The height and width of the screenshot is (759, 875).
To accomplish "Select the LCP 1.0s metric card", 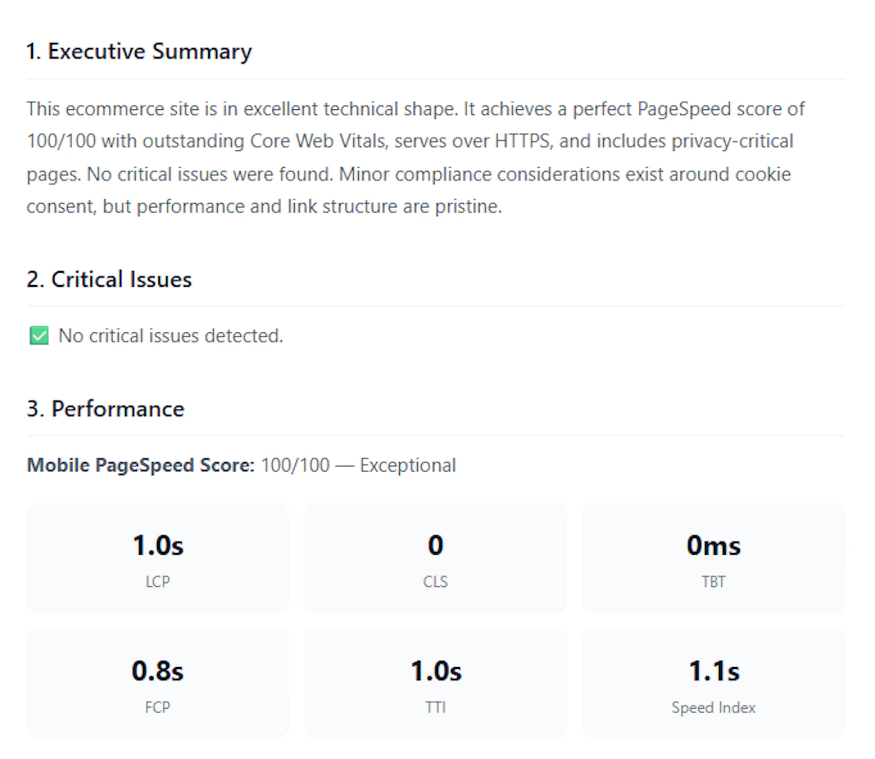I will pos(157,558).
